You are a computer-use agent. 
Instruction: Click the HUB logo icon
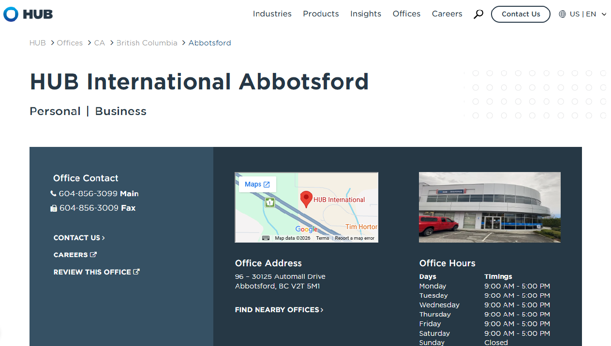tap(11, 14)
